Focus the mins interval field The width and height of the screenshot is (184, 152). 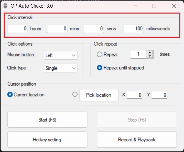point(57,29)
